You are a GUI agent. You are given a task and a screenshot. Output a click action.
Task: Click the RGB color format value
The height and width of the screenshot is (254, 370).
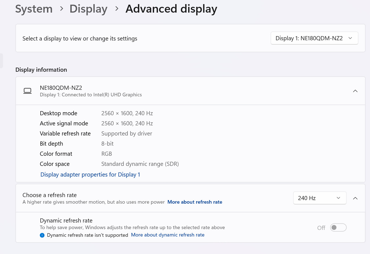(x=107, y=154)
